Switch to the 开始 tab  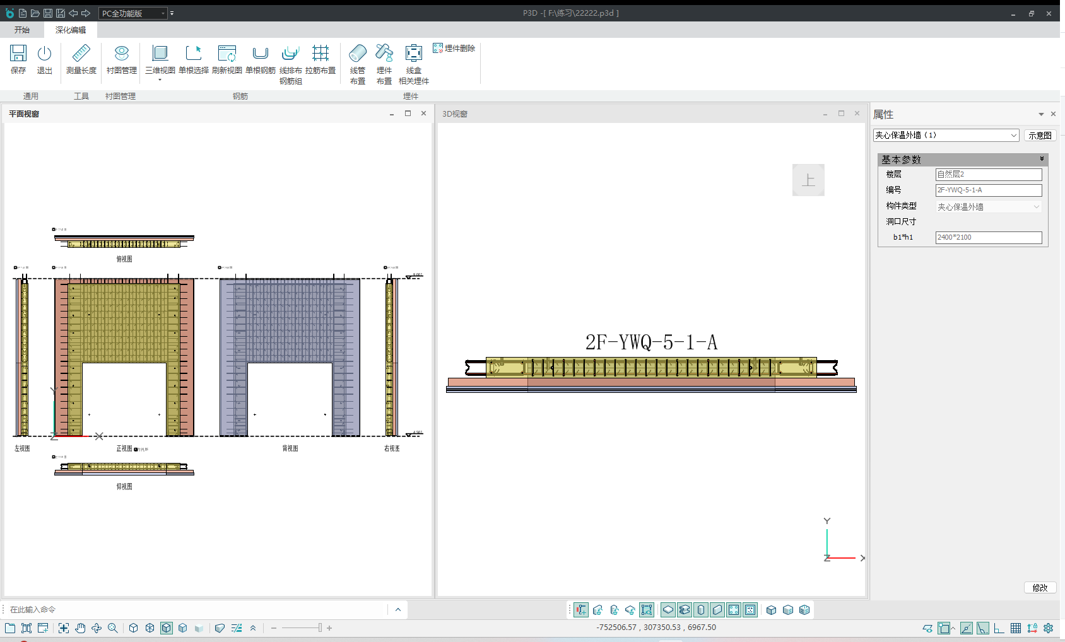click(x=22, y=30)
